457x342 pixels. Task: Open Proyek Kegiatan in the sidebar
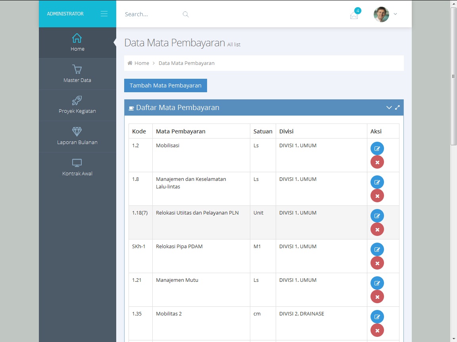click(77, 105)
